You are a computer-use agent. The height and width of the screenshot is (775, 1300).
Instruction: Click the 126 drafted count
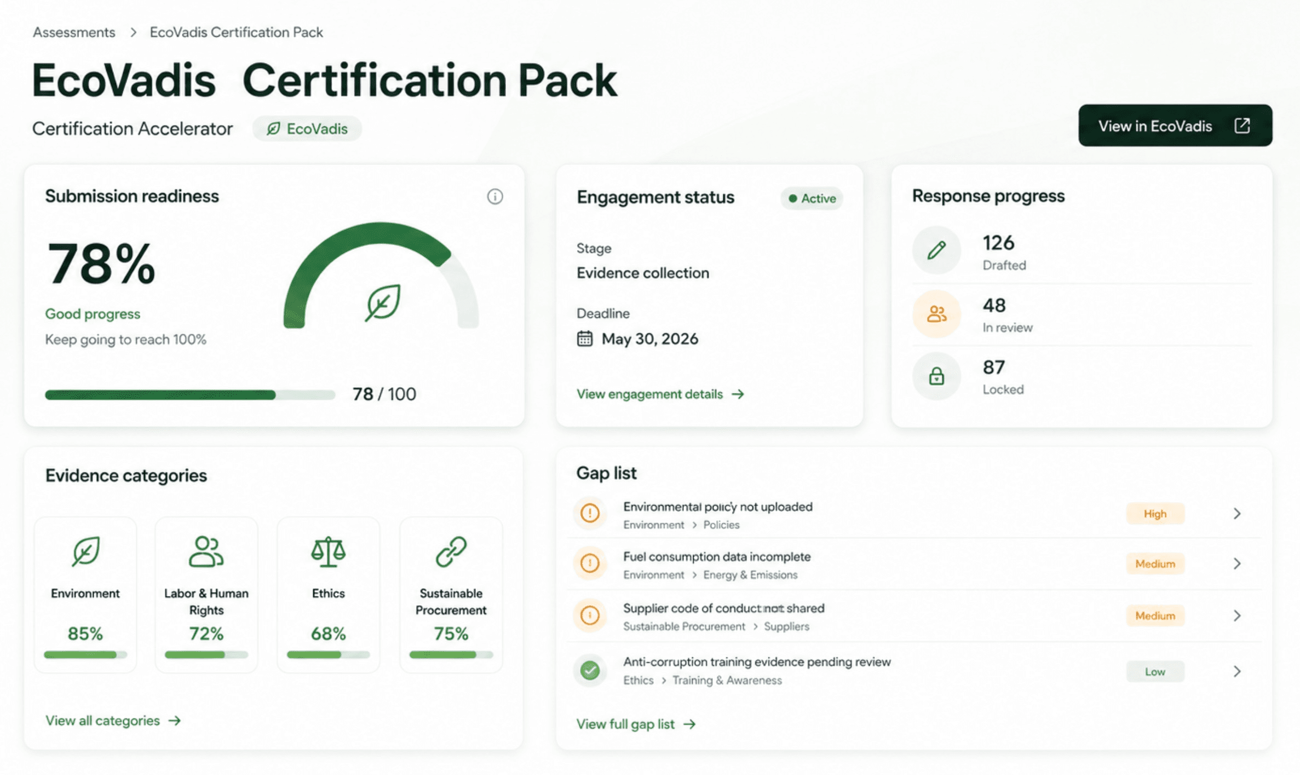coord(998,242)
